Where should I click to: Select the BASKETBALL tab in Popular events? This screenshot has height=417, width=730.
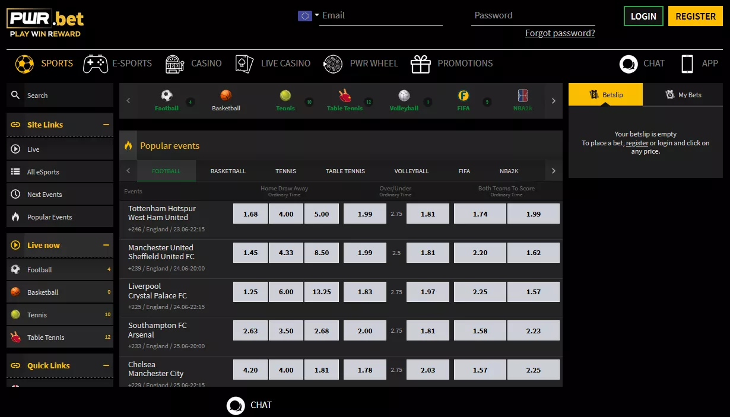coord(227,171)
